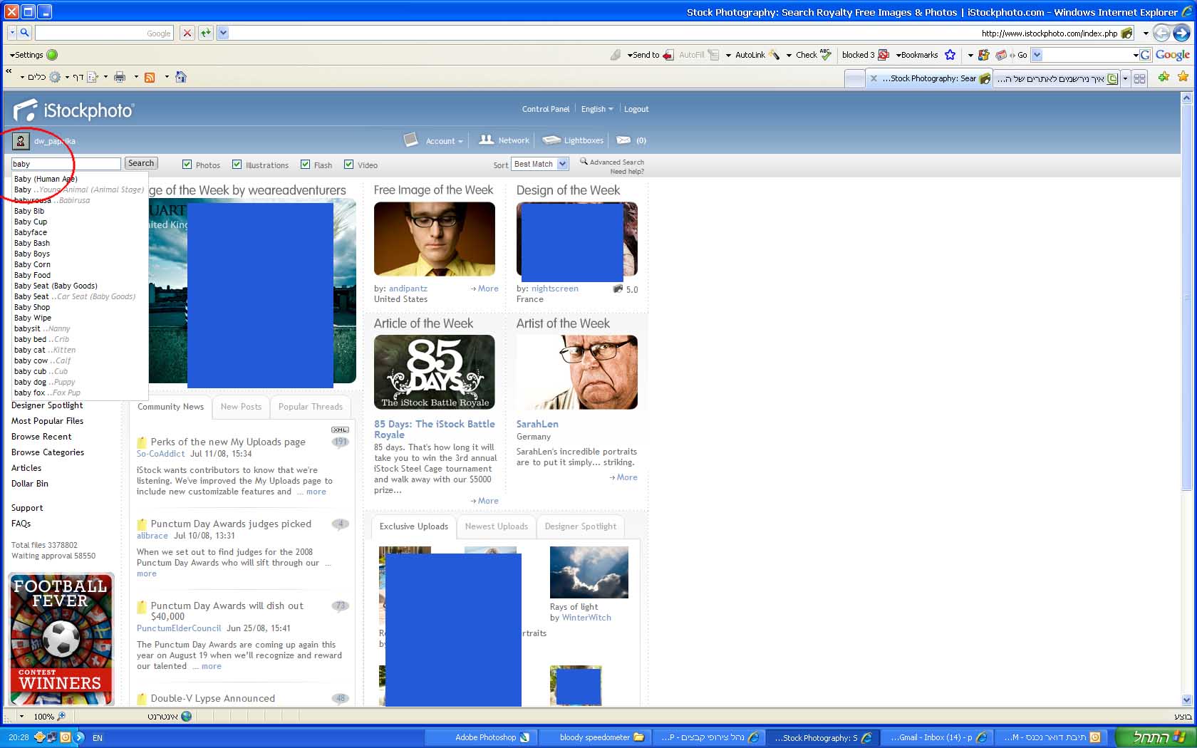Go forward with the blue arrow button
The width and height of the screenshot is (1197, 748).
[x=1181, y=33]
